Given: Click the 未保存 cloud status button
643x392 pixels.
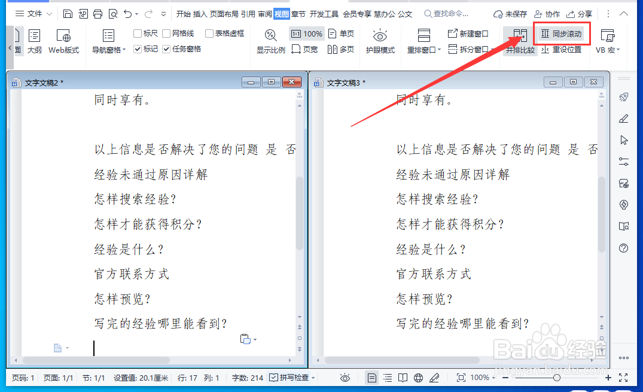Looking at the screenshot, I should [510, 14].
